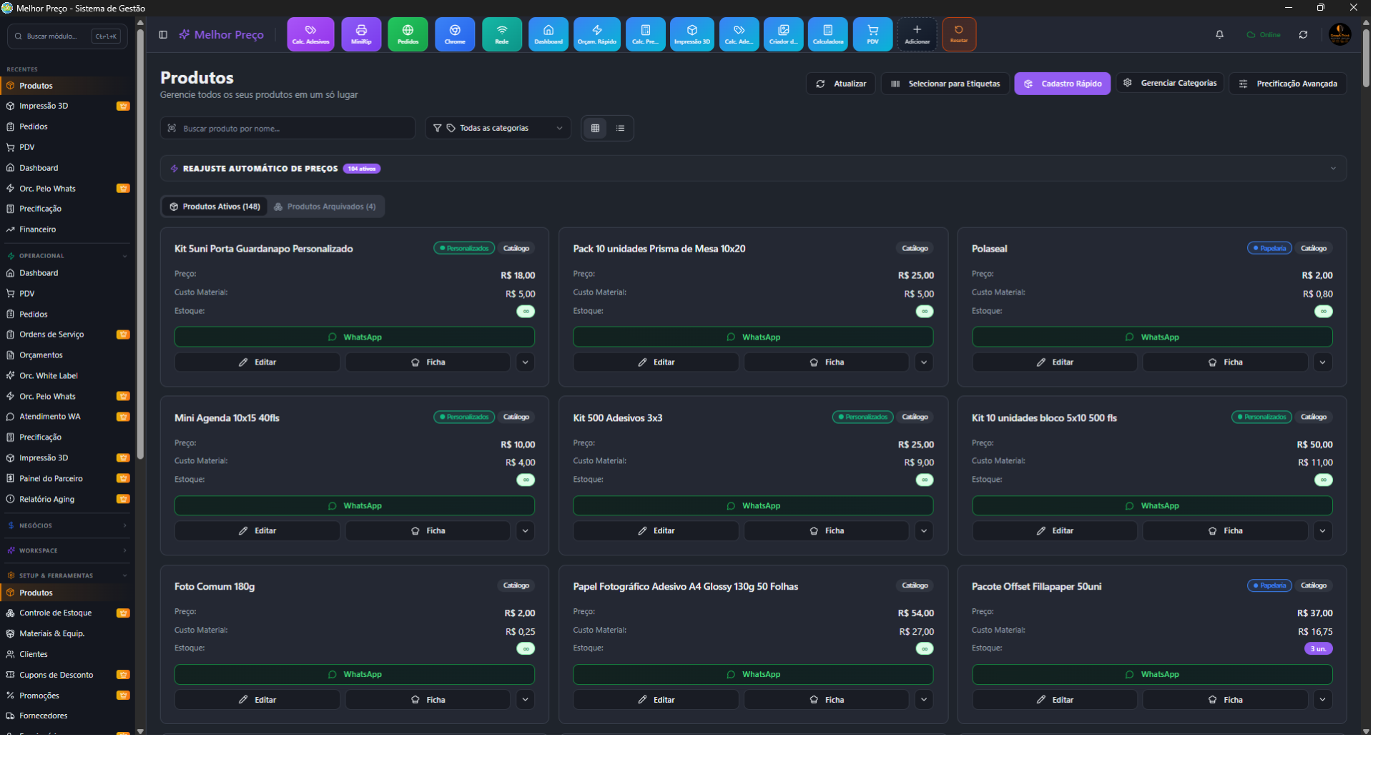Open the Criador shortcut in toolbar

point(784,34)
